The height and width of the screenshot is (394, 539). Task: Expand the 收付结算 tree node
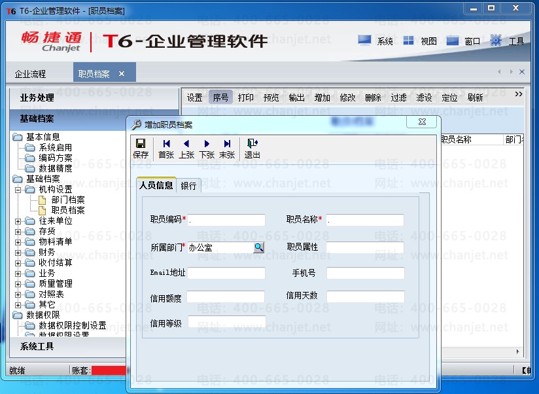point(18,263)
